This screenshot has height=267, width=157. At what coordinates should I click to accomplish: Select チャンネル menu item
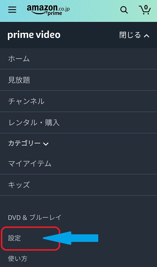coord(78,101)
